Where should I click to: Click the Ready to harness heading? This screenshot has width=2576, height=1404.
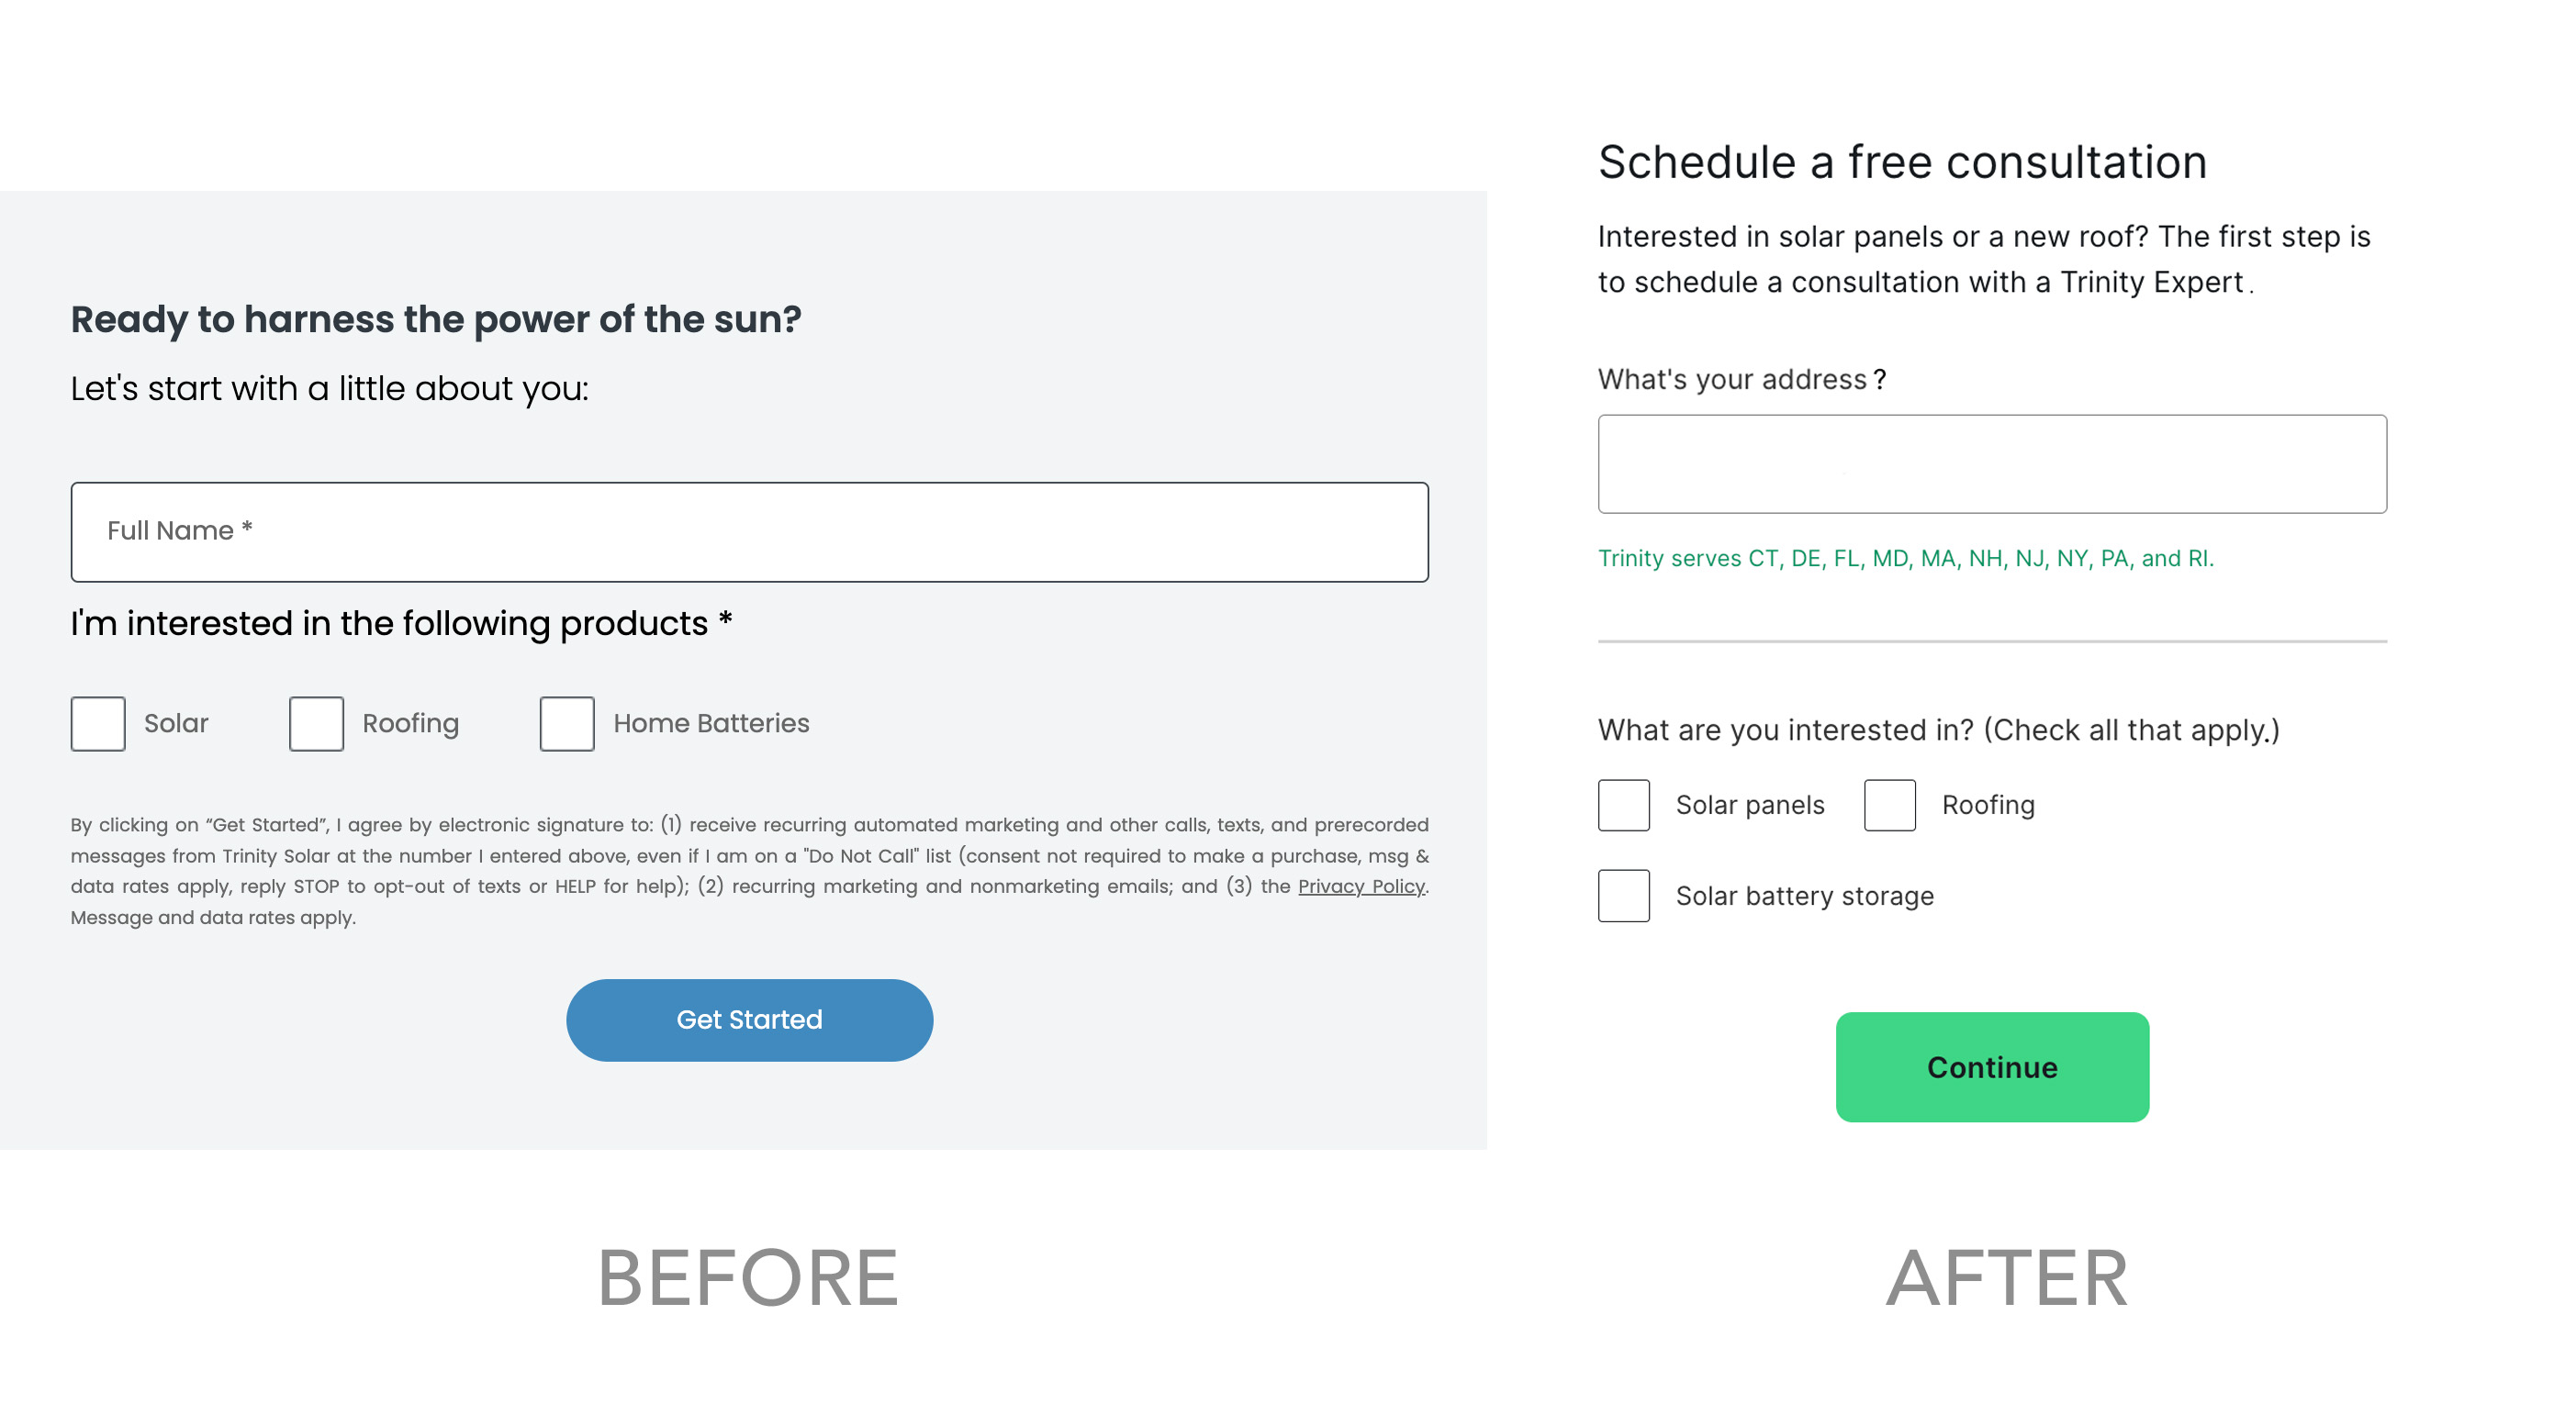[x=436, y=319]
